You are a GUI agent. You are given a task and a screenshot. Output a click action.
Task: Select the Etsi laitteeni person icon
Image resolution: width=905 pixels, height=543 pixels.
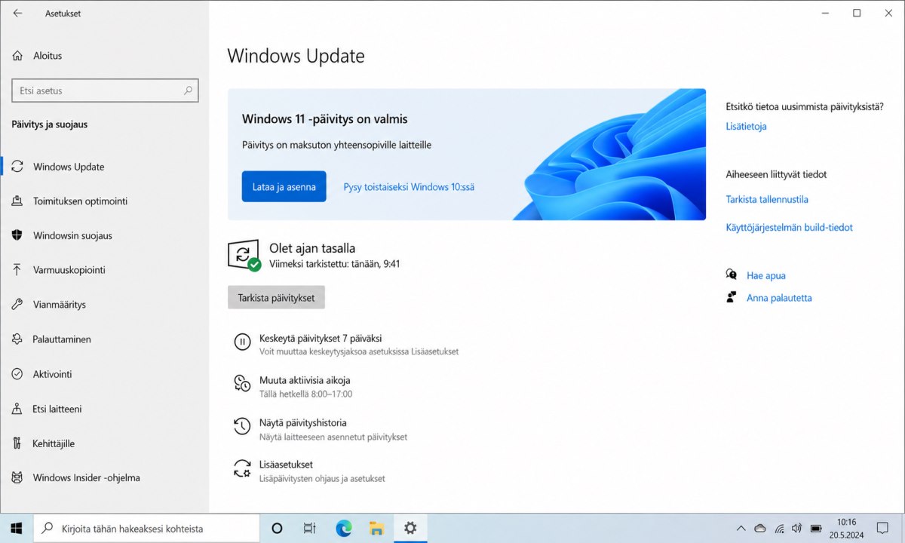(17, 409)
